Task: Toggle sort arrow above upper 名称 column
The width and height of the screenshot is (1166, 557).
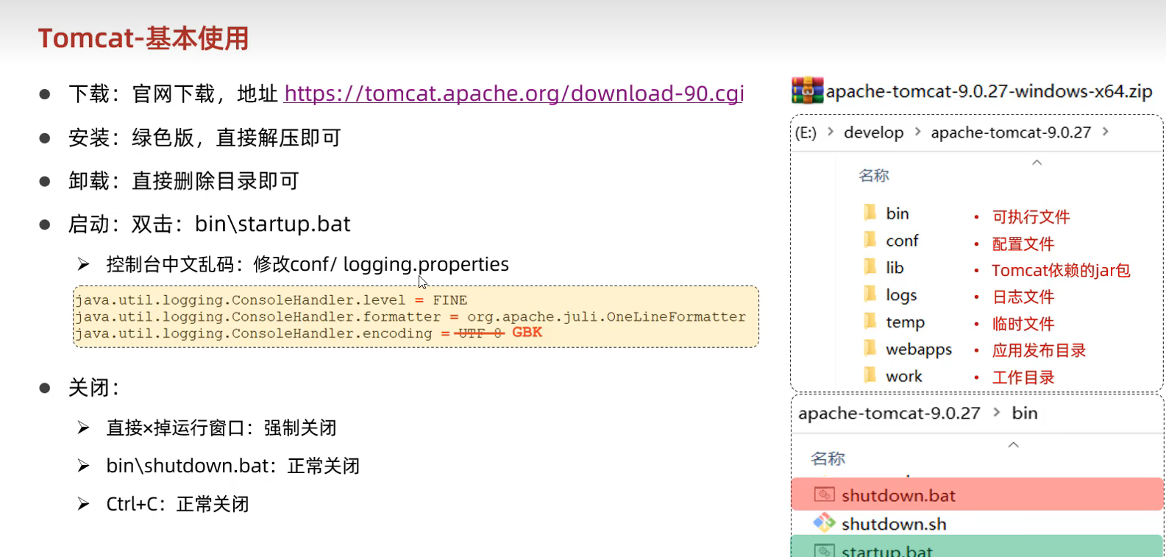Action: click(x=1037, y=162)
